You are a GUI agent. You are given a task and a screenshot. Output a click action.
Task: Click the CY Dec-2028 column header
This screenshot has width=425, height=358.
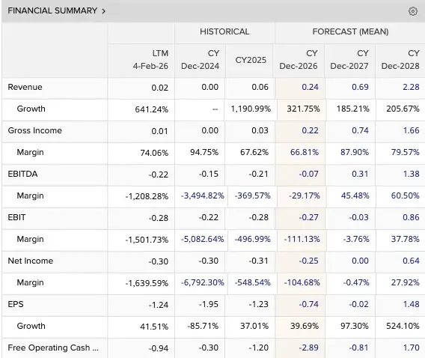[400, 60]
